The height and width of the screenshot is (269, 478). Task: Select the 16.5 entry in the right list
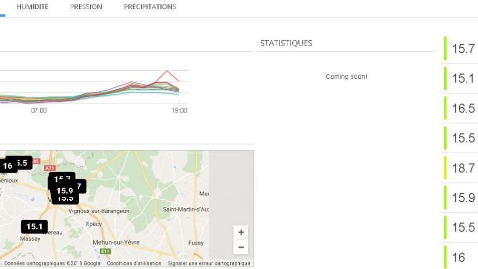463,108
